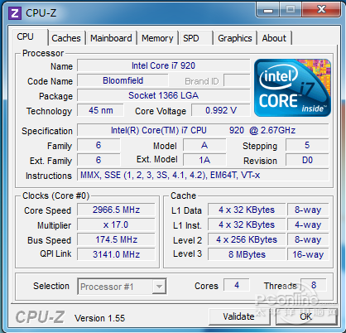Select the Memory tab
The image size is (346, 333).
click(157, 38)
